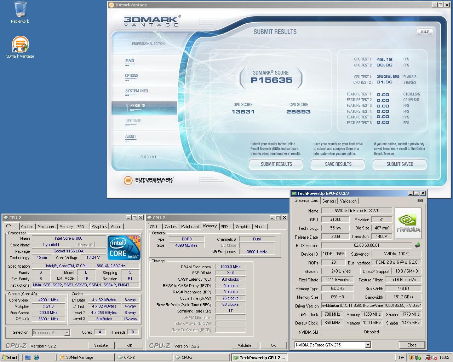Click the Driver Version field in GPU-Z
Viewport: 453px width, 362px height.
point(372,306)
